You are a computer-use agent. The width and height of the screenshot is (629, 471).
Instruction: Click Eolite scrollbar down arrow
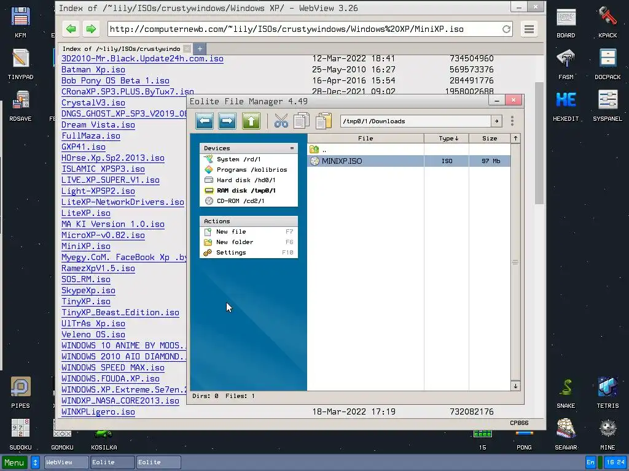[x=515, y=386]
